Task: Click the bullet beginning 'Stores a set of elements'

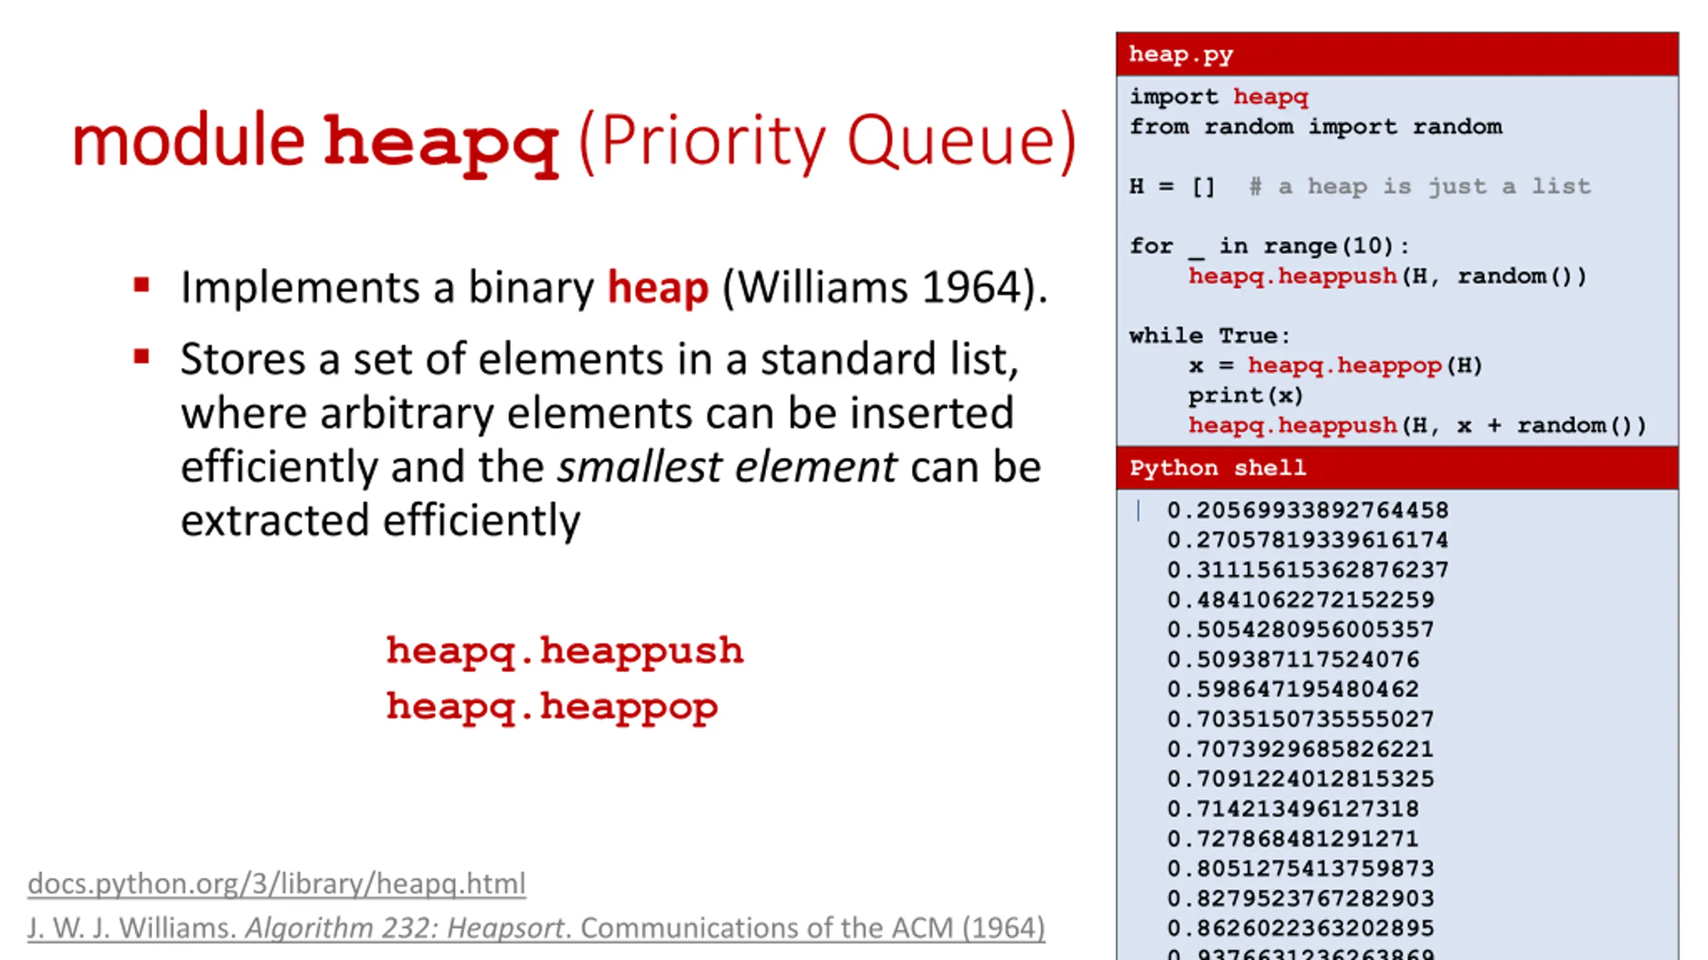Action: click(610, 440)
